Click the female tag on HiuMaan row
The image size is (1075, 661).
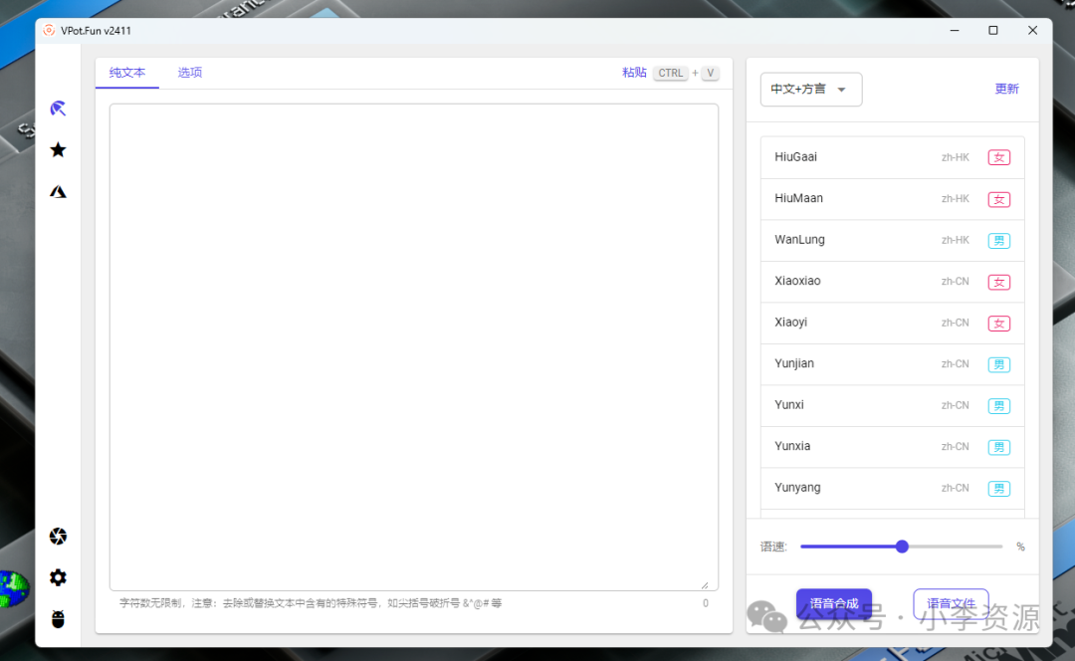(x=999, y=199)
